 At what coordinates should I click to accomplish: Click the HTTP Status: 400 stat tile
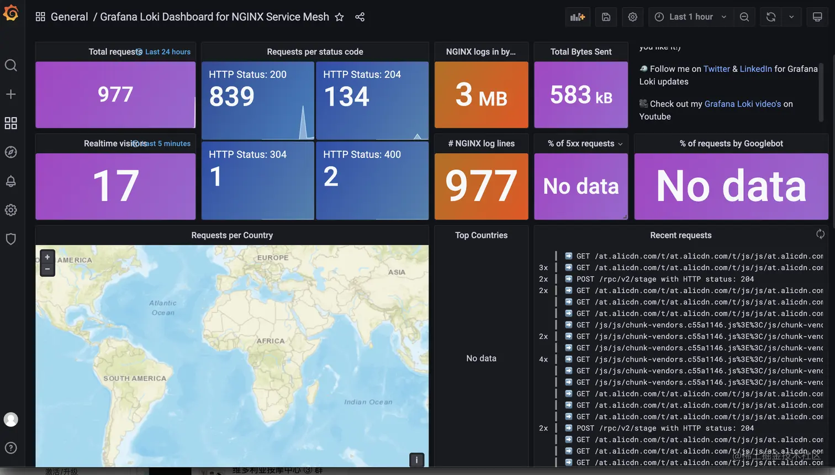pos(372,181)
